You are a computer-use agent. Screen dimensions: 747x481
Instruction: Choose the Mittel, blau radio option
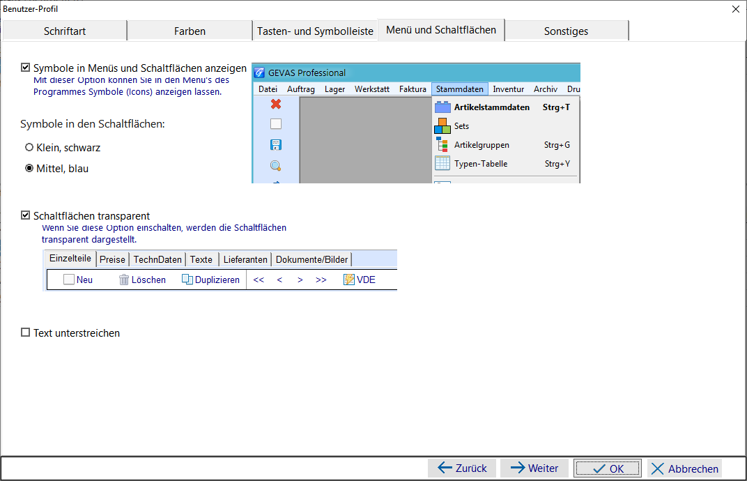(29, 168)
